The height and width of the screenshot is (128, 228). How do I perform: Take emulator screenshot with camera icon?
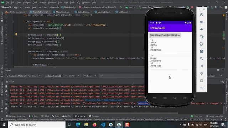202,51
